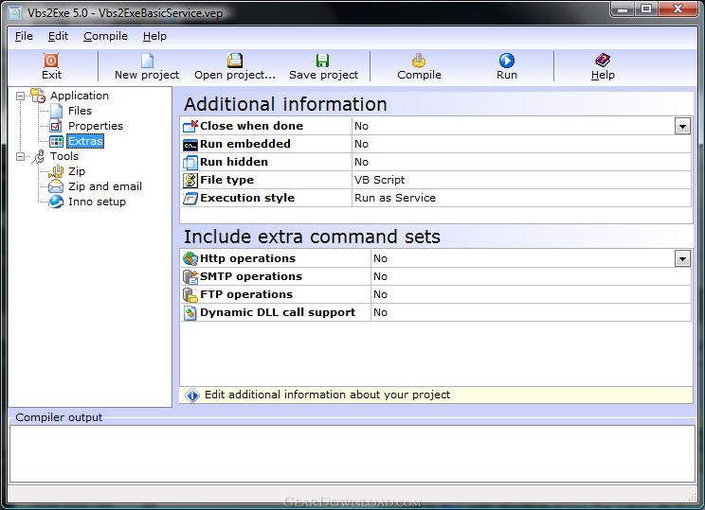Open the Compile menu

click(105, 36)
